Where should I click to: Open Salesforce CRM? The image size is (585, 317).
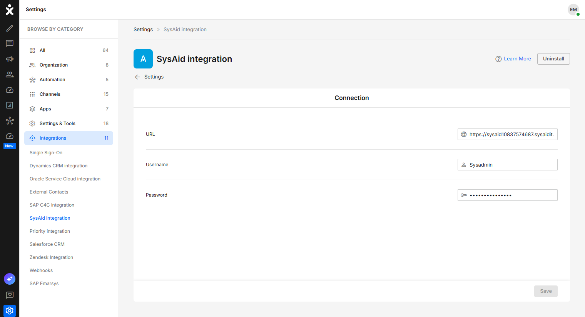47,244
